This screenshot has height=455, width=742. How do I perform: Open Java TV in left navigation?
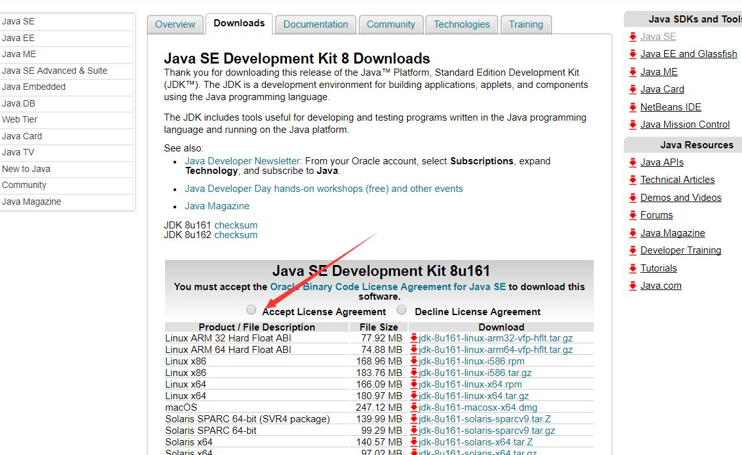coord(66,152)
